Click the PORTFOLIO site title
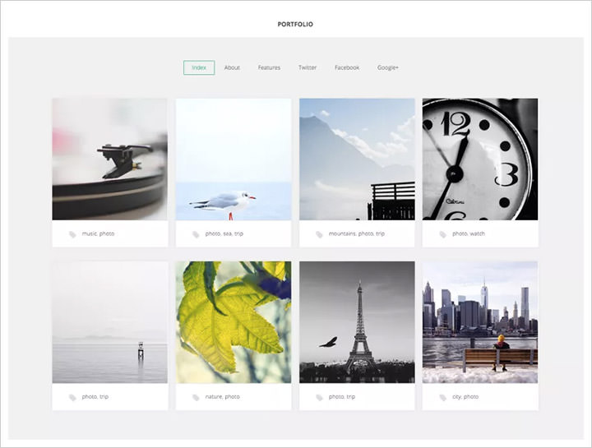This screenshot has height=448, width=592. [295, 24]
